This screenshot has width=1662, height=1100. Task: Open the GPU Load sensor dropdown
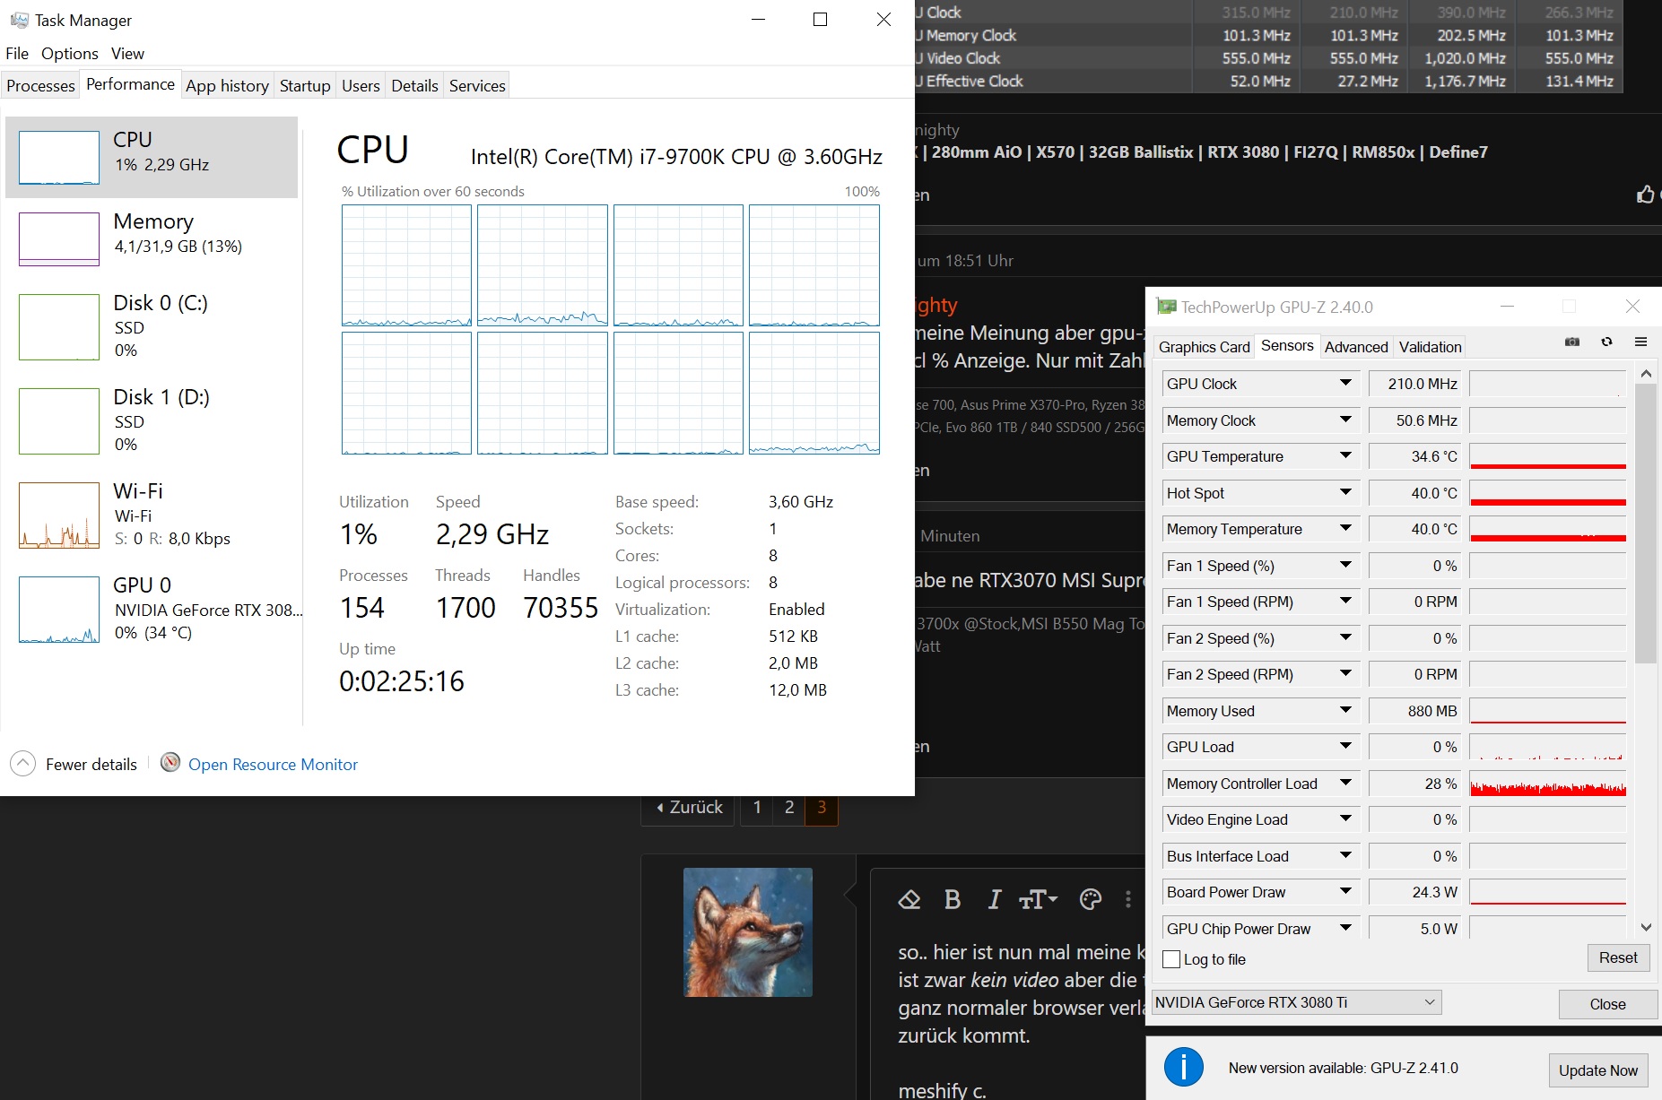coord(1345,747)
